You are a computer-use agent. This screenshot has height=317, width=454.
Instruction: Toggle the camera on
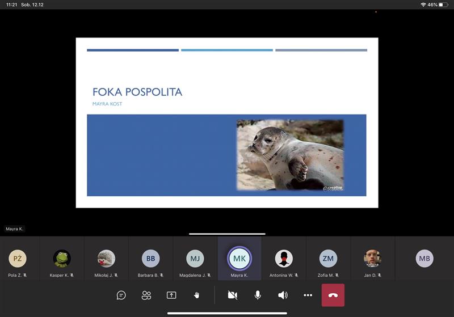(232, 295)
